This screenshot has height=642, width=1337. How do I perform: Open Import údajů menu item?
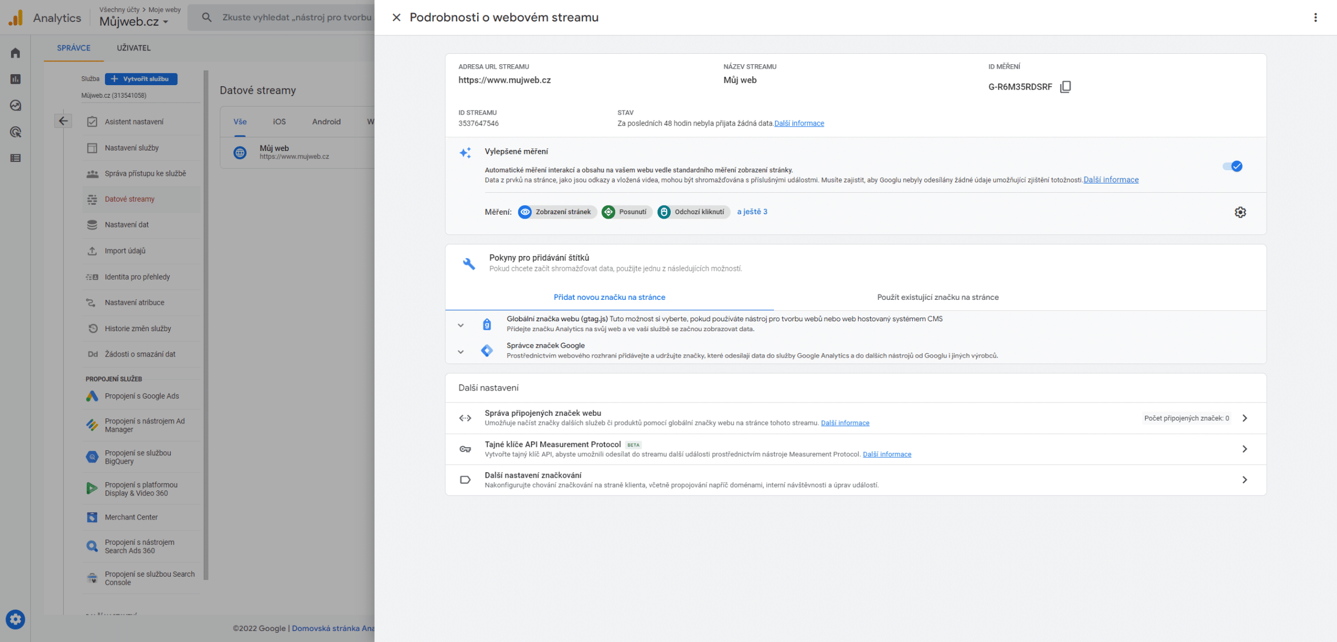click(142, 250)
